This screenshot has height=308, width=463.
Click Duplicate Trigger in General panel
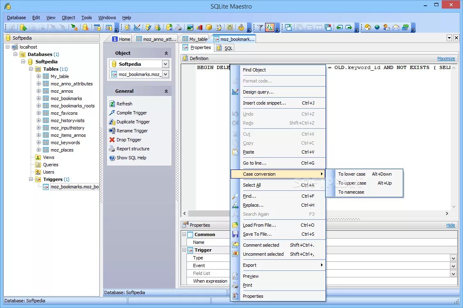[133, 122]
